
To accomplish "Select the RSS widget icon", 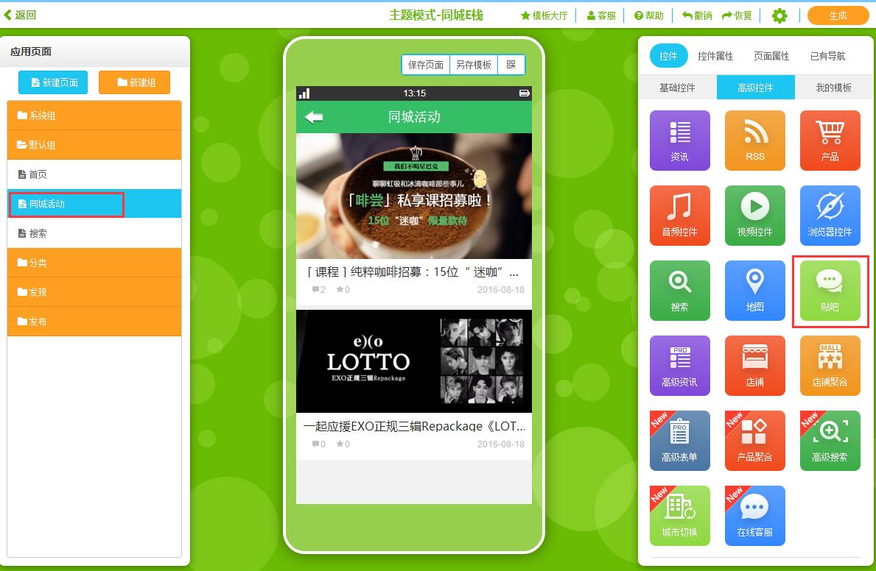I will (754, 140).
